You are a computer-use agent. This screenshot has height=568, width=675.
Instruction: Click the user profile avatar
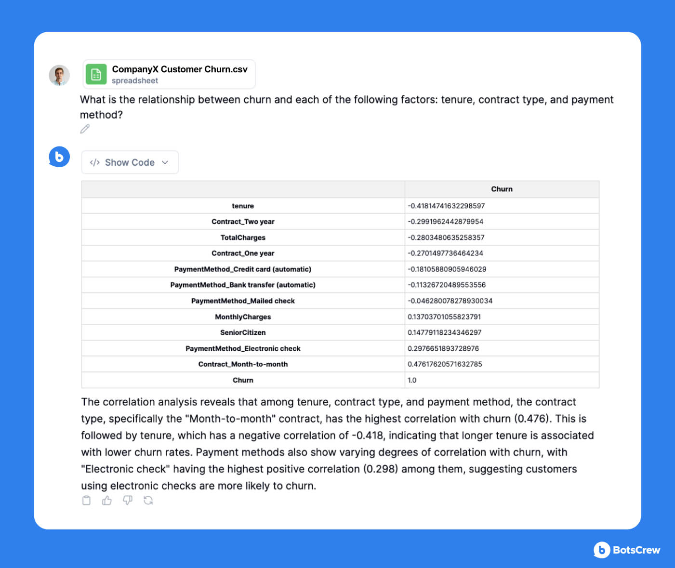click(x=59, y=75)
